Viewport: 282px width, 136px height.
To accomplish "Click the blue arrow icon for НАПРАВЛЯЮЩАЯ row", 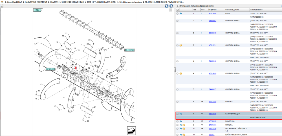I will point(180,114).
